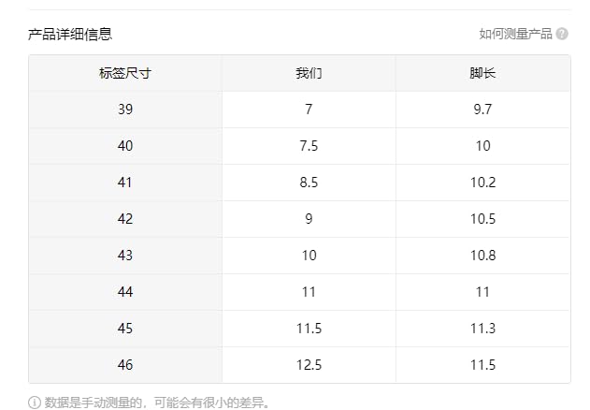
Task: Click foot length 11.3 cell
Action: pyautogui.click(x=482, y=329)
